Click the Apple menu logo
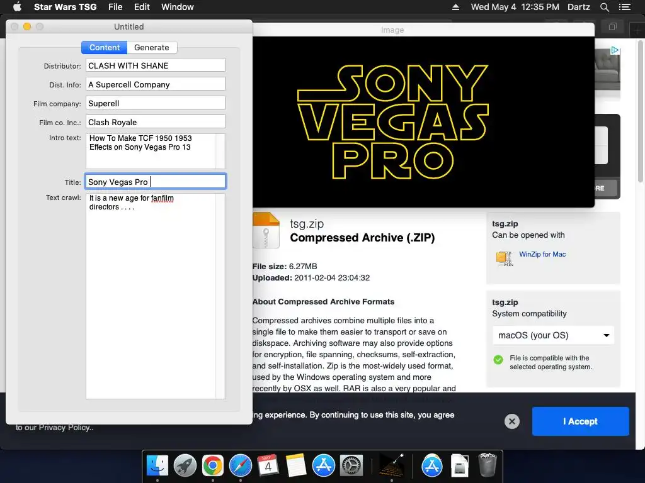The height and width of the screenshot is (483, 645). [x=17, y=6]
